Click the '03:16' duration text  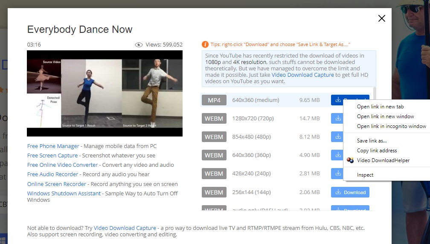point(34,45)
